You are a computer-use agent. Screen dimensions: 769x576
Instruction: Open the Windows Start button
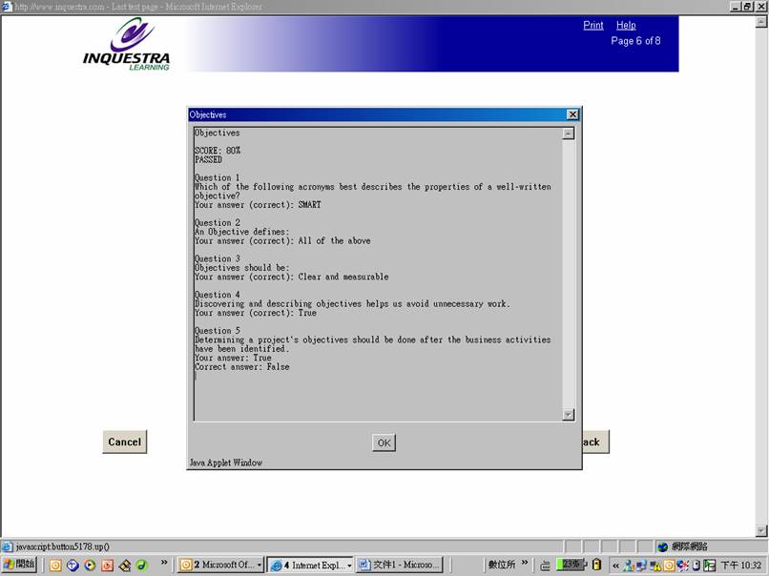pyautogui.click(x=20, y=565)
